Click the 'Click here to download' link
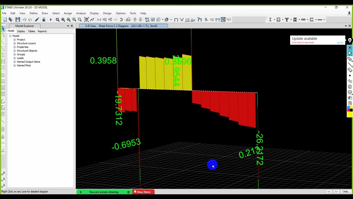 303,43
